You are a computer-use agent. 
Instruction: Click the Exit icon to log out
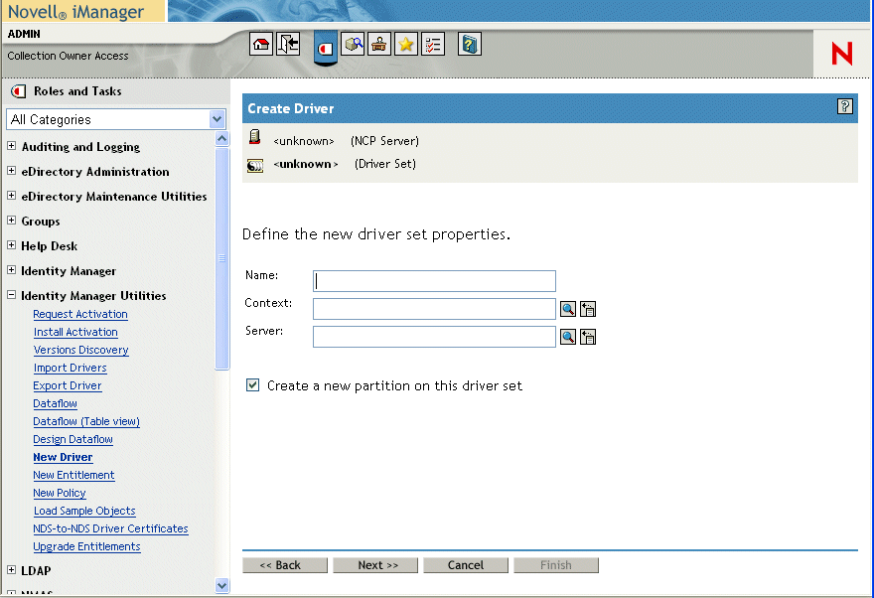(x=288, y=44)
